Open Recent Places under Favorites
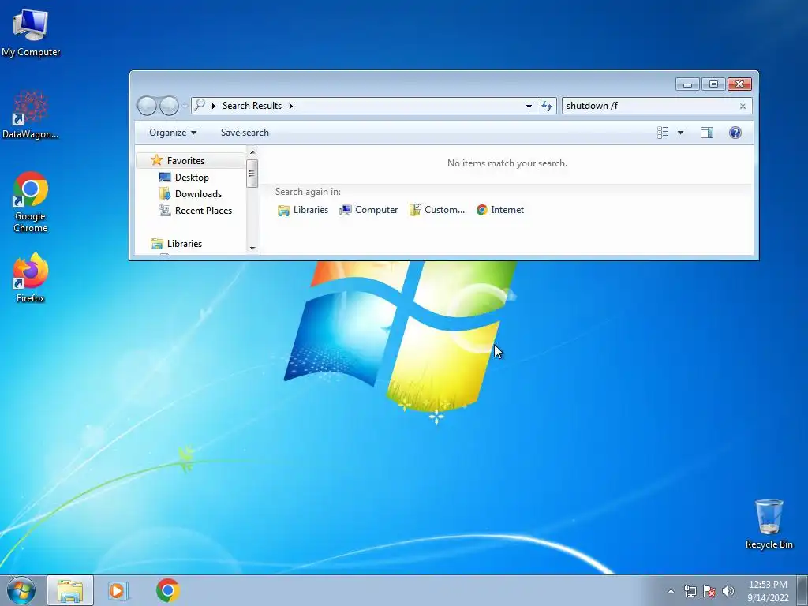The width and height of the screenshot is (808, 606). (204, 210)
